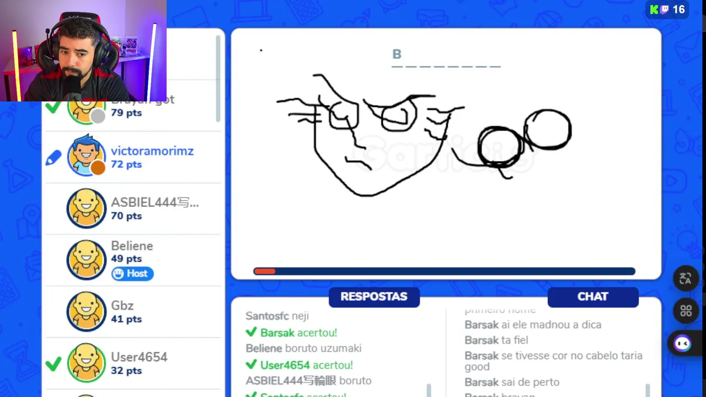The image size is (706, 397).
Task: Click the player list scrollbar
Action: (x=218, y=78)
